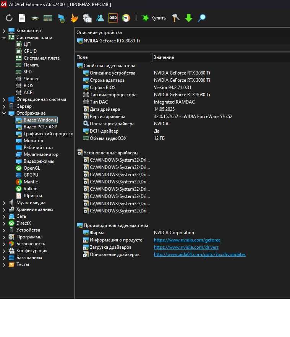Expand the Операционная система node
290x337 pixels.
4,99
